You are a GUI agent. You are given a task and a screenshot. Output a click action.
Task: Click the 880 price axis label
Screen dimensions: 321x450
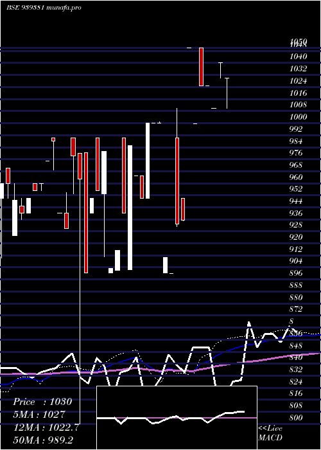(x=296, y=297)
